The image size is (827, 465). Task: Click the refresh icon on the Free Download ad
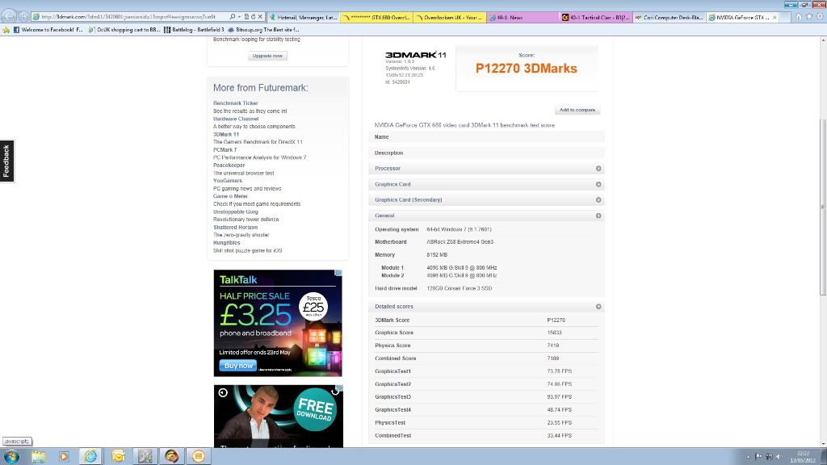[335, 392]
